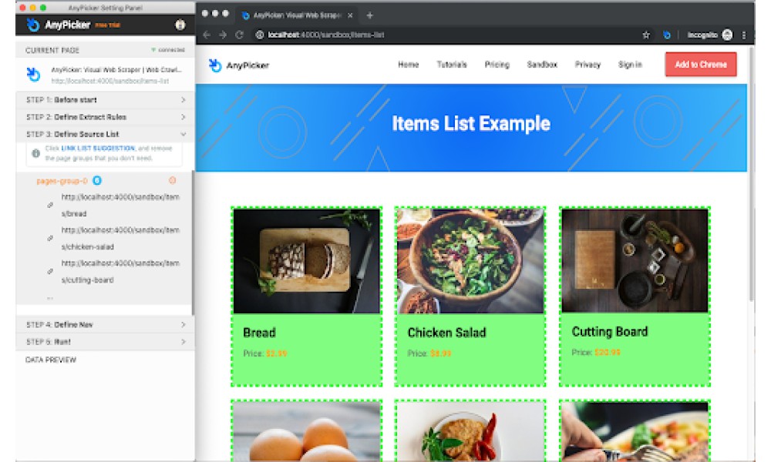Screen dimensions: 771x462
Task: Open the Chrome three-dot menu
Action: tap(743, 35)
